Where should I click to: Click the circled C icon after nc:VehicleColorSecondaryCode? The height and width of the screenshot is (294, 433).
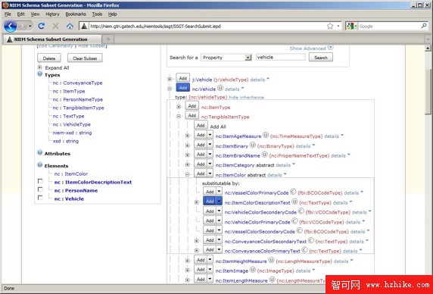tap(301, 211)
